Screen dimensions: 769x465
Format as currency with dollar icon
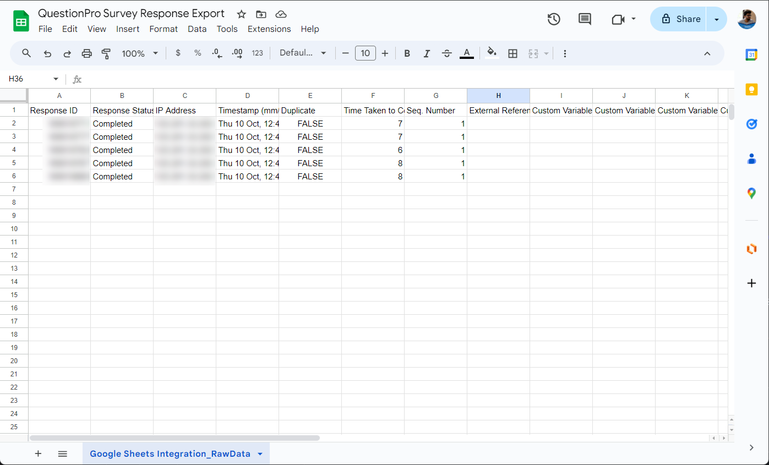click(178, 53)
